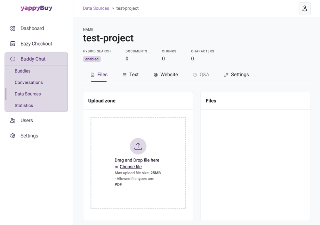Screen dimensions: 320x225
Task: Click the wrench icon on Settings tab
Action: coord(226,75)
